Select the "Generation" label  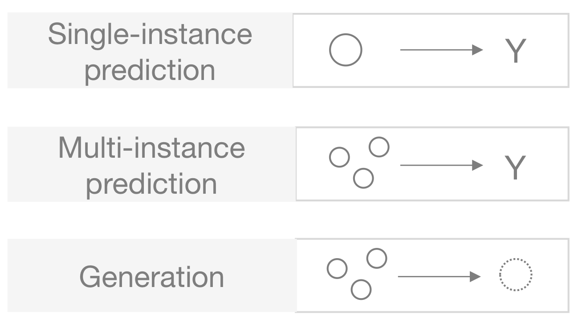click(x=151, y=277)
